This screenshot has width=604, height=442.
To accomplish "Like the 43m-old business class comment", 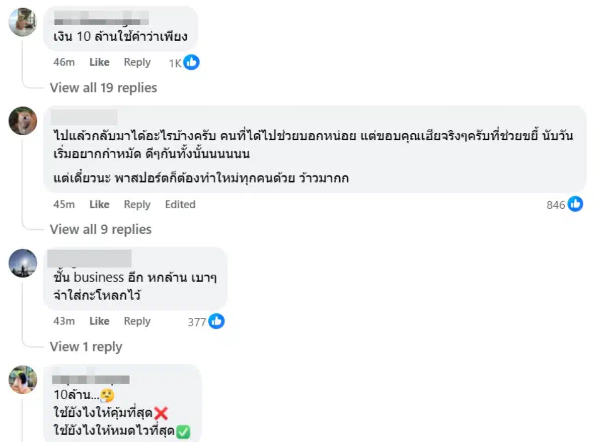I will (x=99, y=321).
